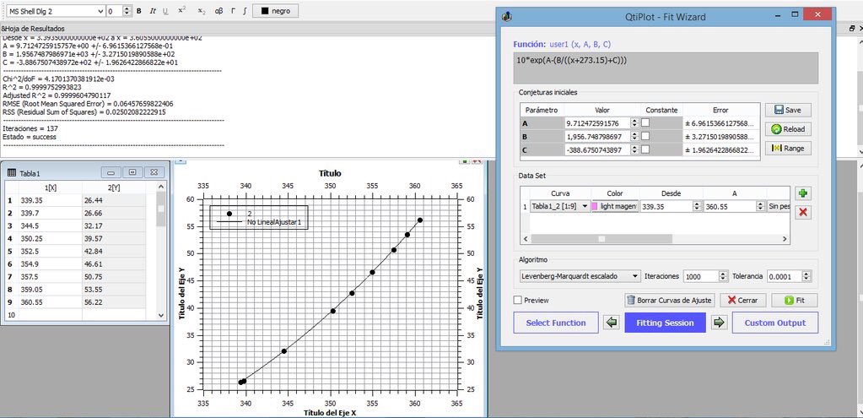Image resolution: width=863 pixels, height=418 pixels.
Task: Open the MS Shell Dlg 2 font dropdown
Action: click(x=99, y=11)
